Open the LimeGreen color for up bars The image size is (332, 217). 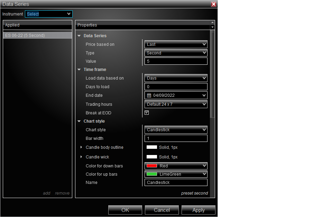coord(176,174)
